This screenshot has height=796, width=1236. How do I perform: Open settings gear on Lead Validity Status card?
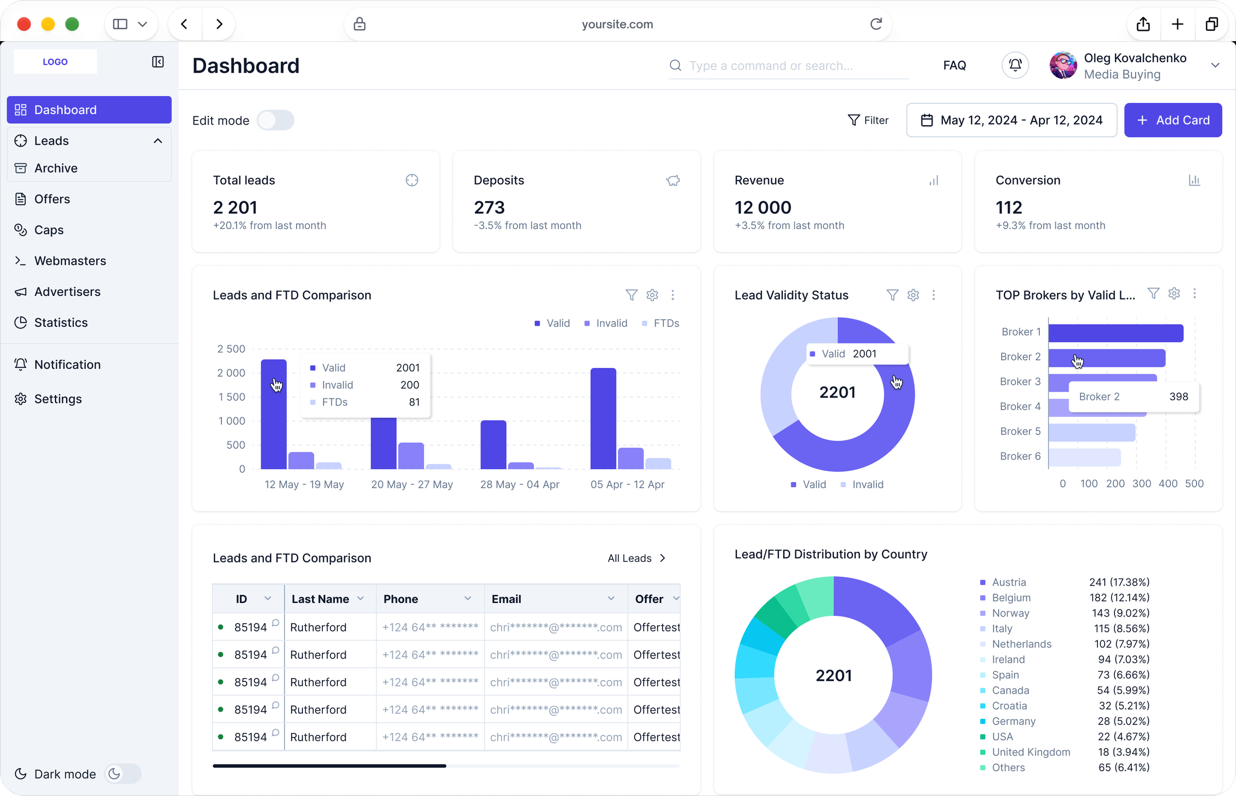coord(913,295)
